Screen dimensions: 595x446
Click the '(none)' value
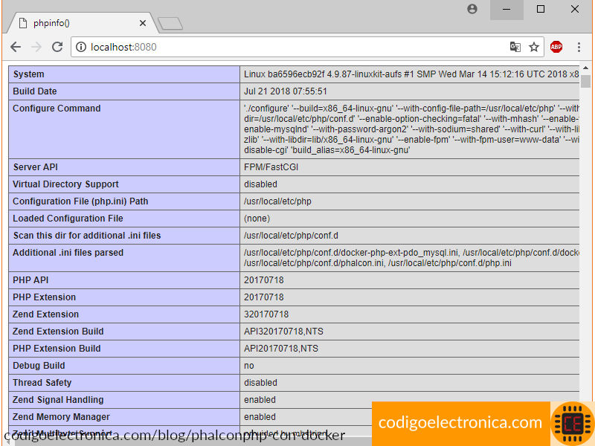(257, 219)
